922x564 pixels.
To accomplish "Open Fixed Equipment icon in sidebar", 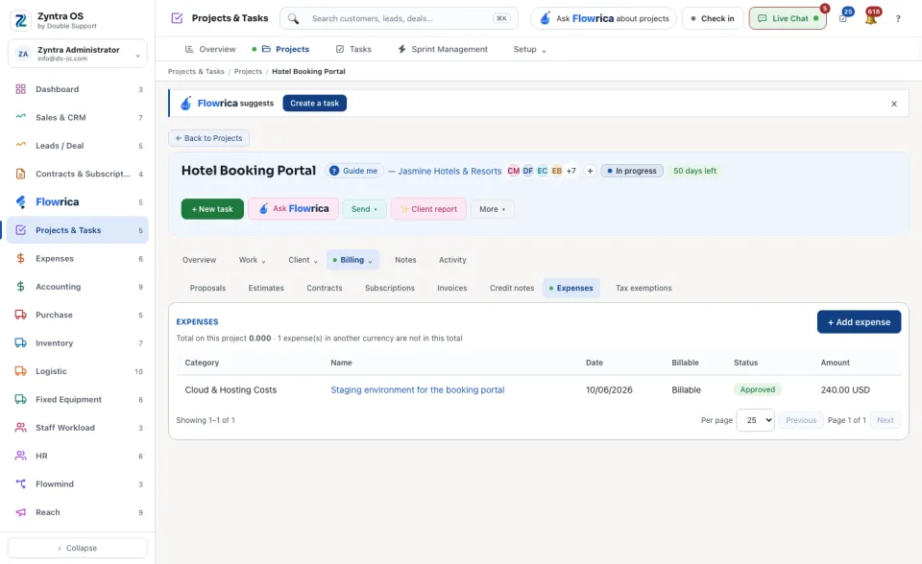I will pos(20,399).
